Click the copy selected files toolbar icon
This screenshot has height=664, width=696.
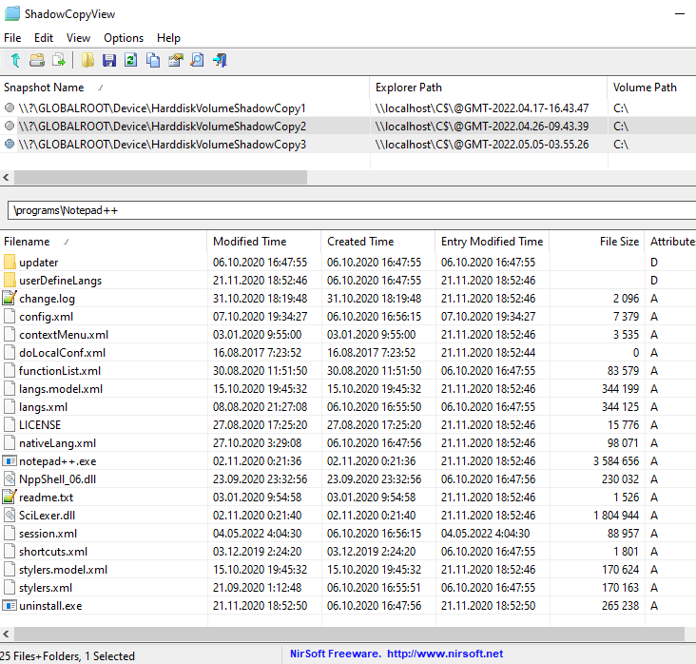[59, 60]
